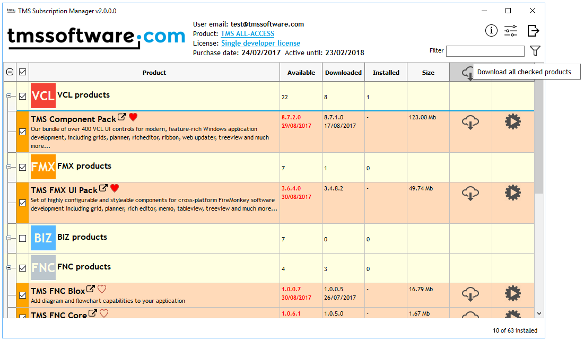Uncheck TMS Component Pack checkbox
Image resolution: width=584 pixels, height=340 pixels.
click(x=23, y=132)
